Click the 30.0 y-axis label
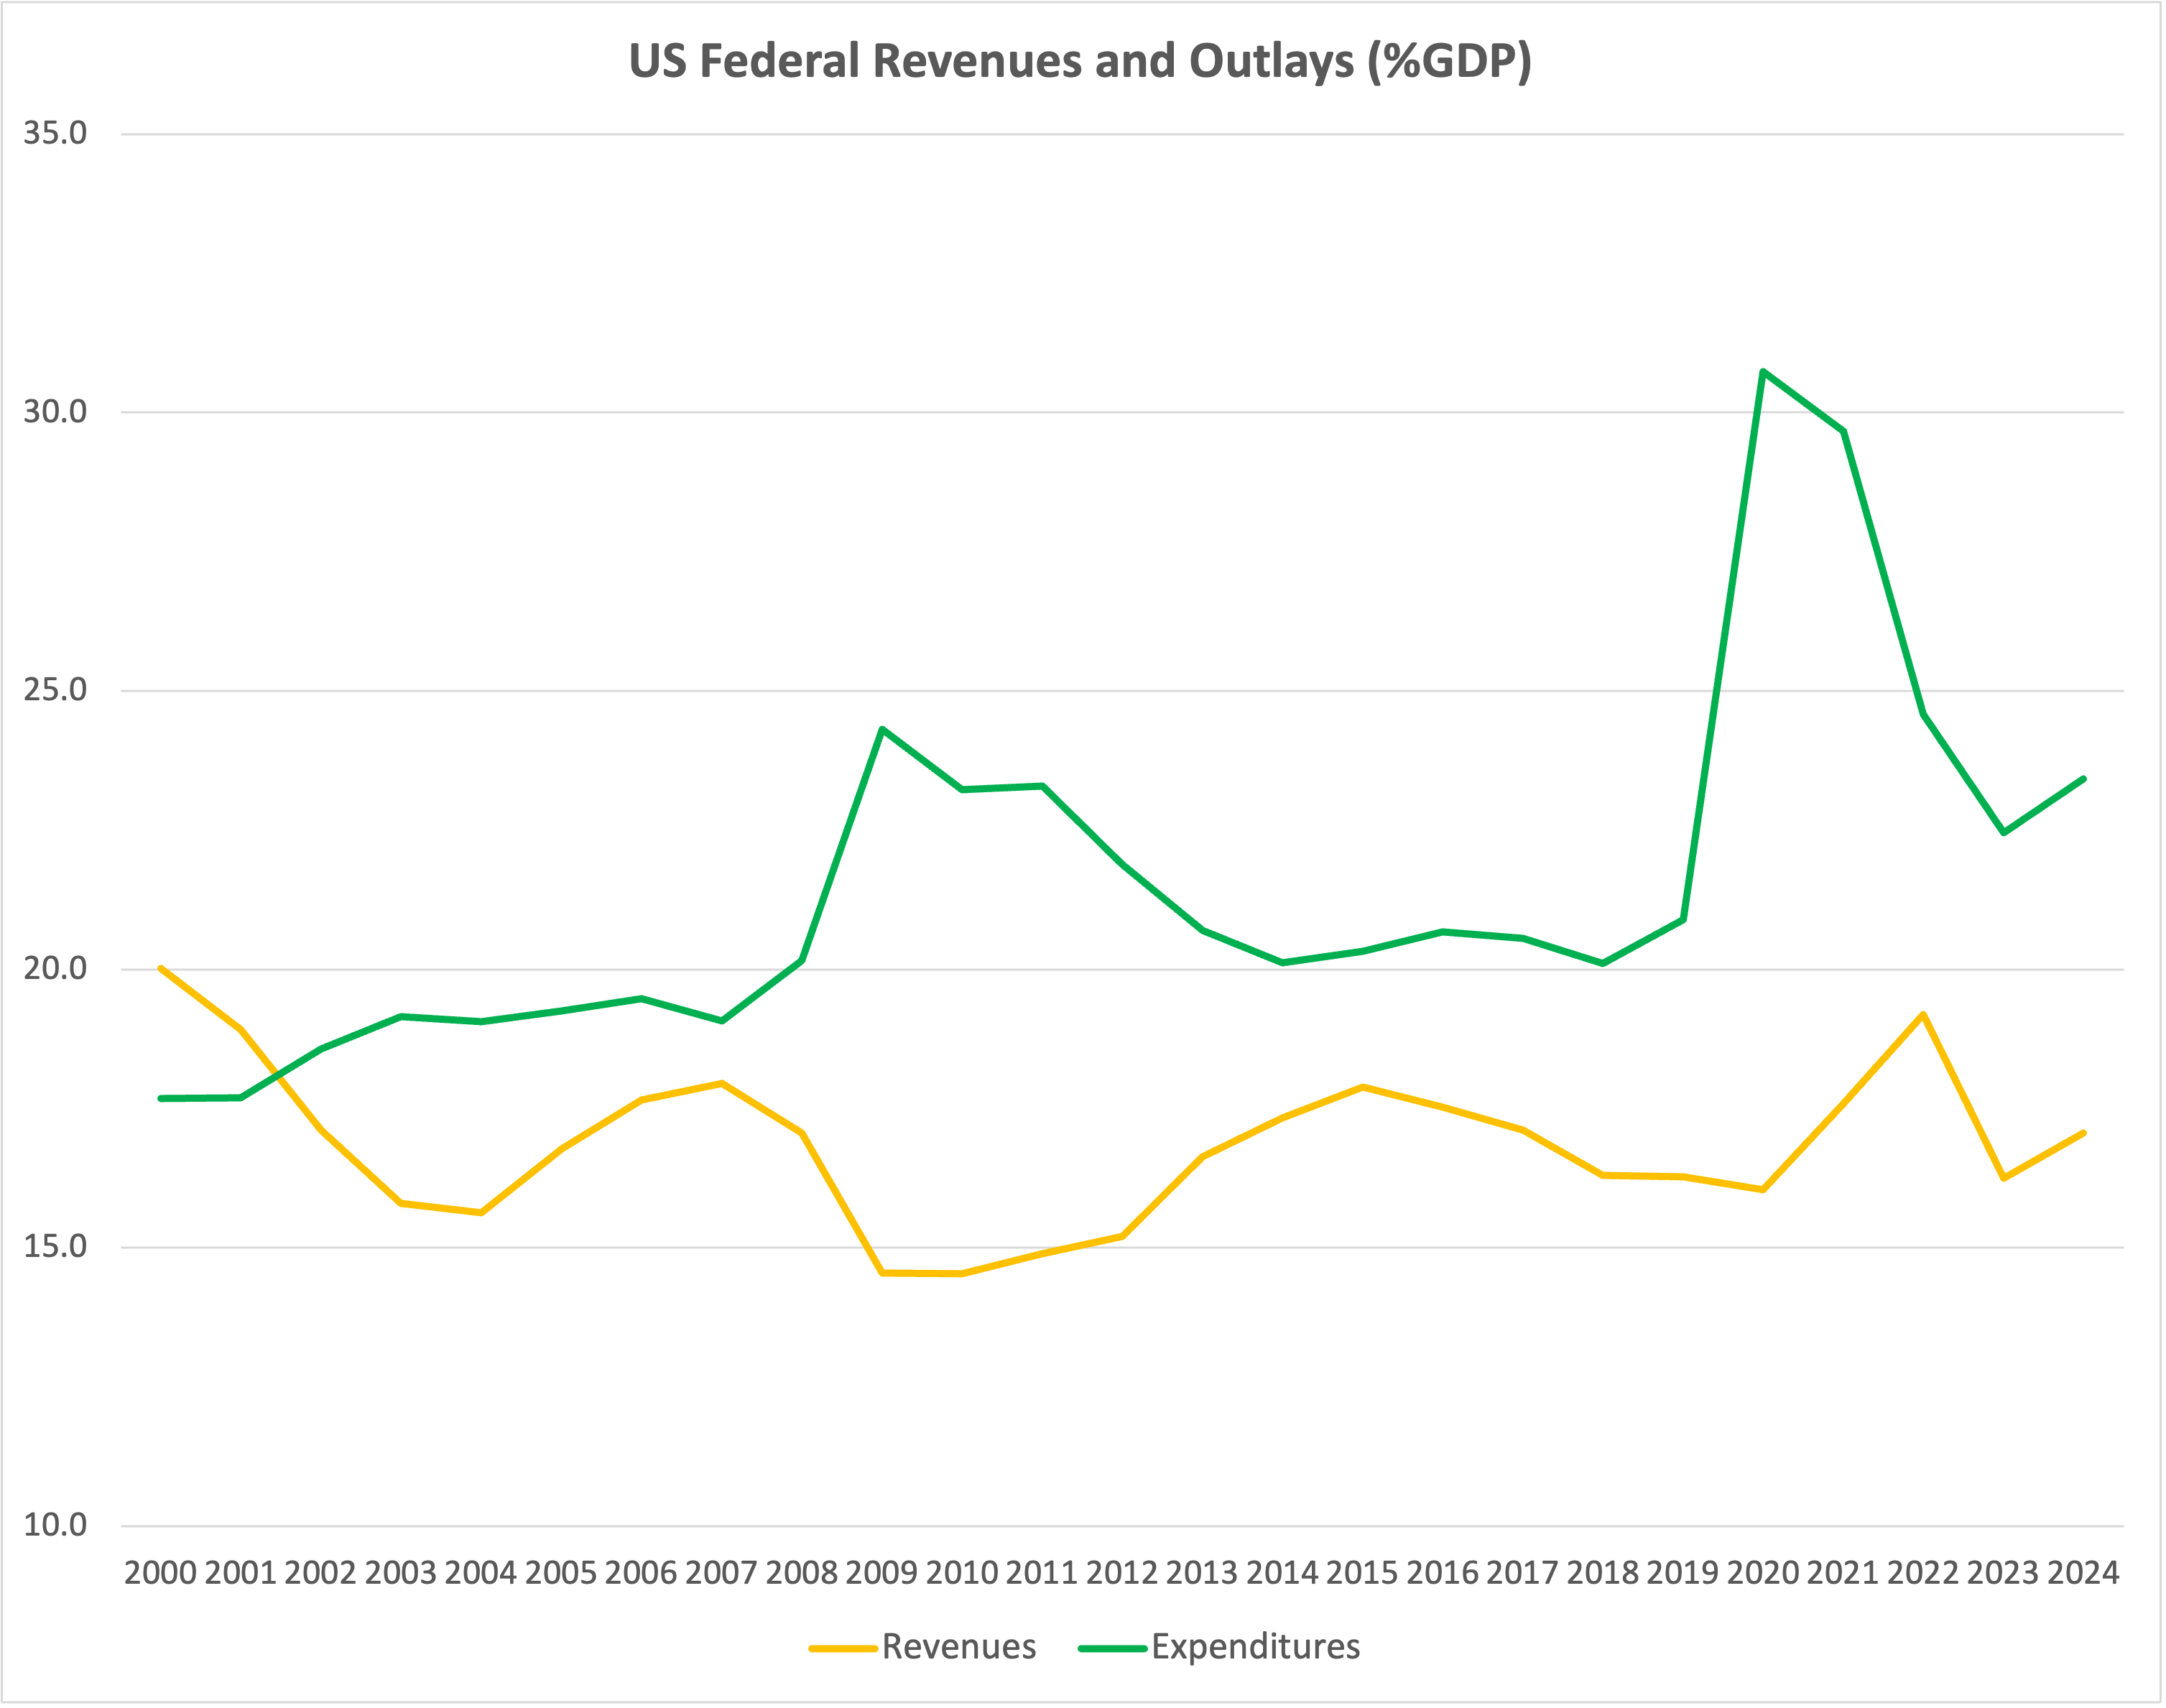2166x1708 pixels. pos(55,412)
